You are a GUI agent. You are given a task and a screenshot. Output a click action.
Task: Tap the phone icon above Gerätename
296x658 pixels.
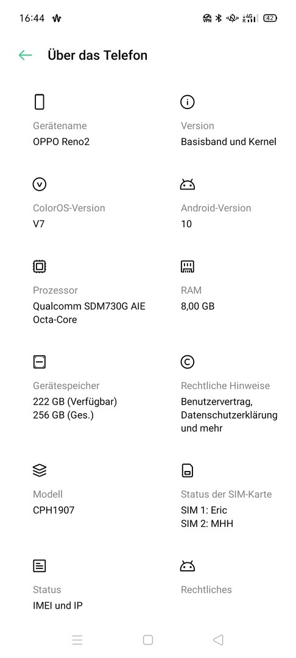40,102
